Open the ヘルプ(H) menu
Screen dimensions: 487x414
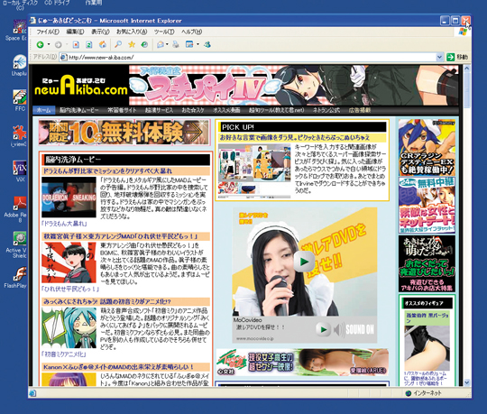(x=191, y=32)
